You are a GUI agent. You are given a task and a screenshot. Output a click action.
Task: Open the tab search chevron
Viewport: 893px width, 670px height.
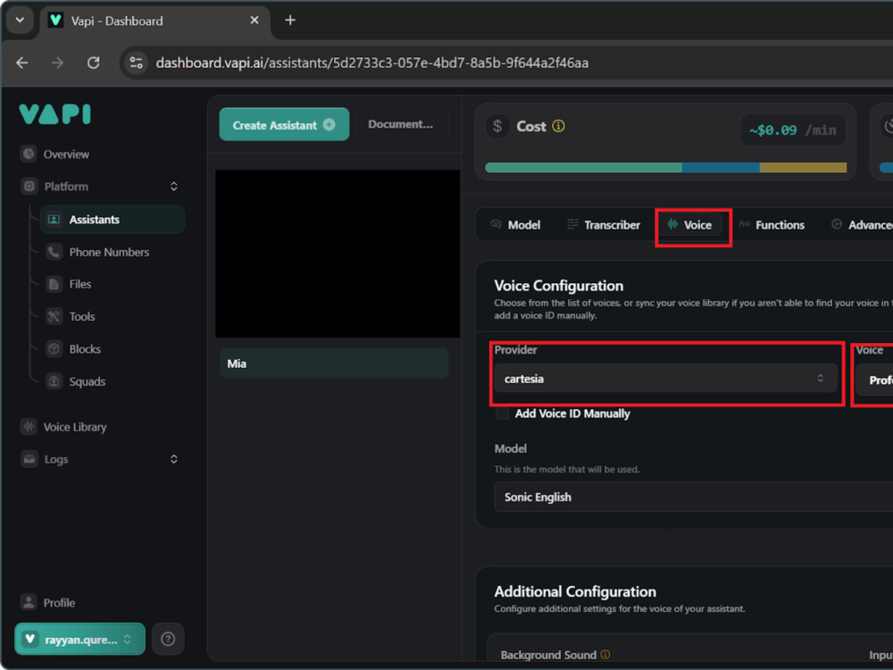point(20,20)
